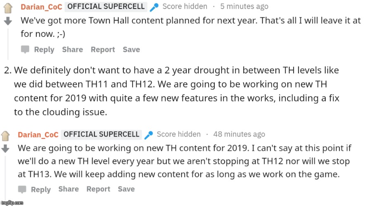
Task: Downvote the 5 minutes ago comment
Action: (x=8, y=21)
